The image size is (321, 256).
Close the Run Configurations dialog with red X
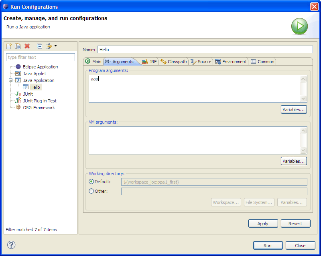coord(314,6)
